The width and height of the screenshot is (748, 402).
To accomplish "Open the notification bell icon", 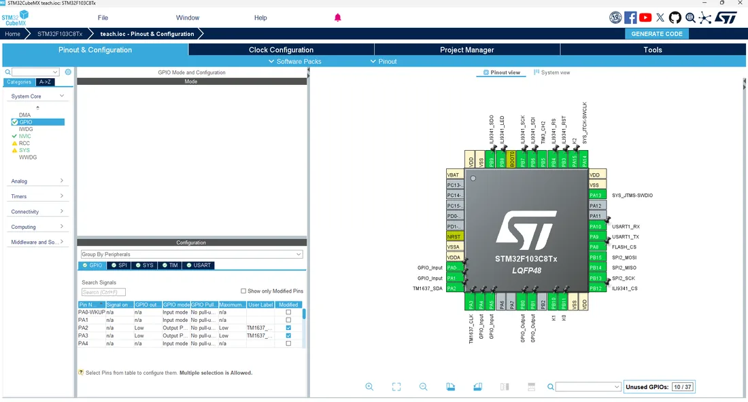I will coord(338,18).
